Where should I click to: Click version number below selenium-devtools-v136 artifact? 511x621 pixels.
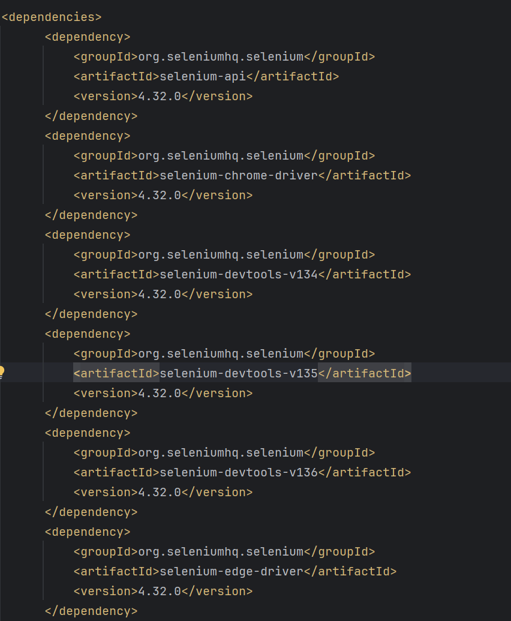click(160, 492)
